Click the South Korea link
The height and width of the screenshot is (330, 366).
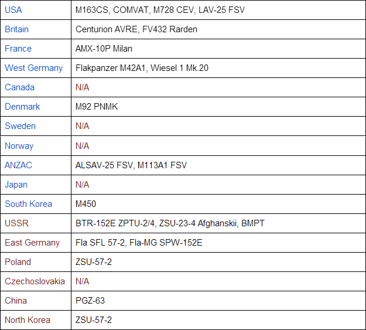(x=29, y=204)
